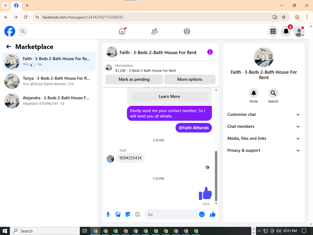Reload the page
The image size is (313, 235).
click(x=26, y=17)
